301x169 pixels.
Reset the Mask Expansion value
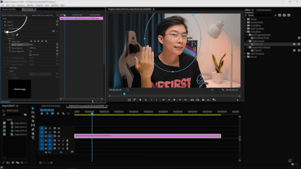click(57, 51)
